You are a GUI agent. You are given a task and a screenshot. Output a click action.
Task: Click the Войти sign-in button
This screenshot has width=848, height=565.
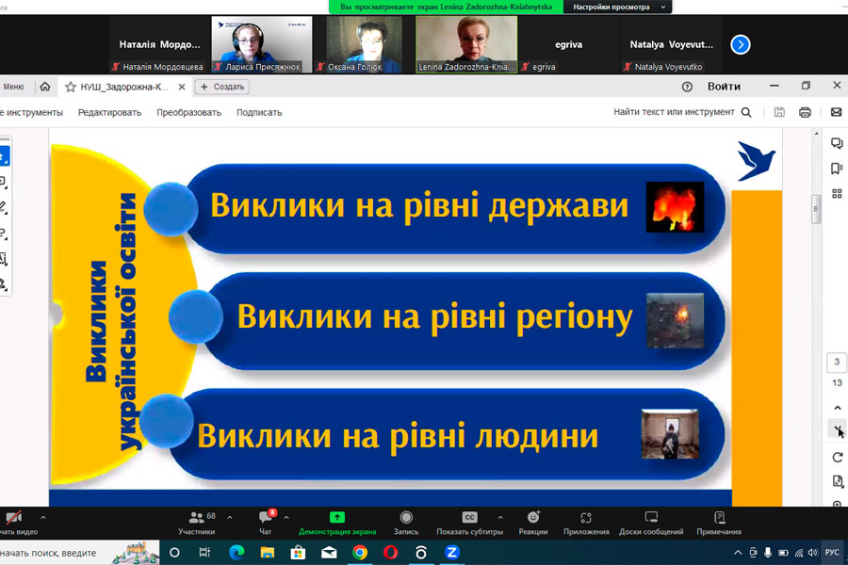tap(724, 86)
